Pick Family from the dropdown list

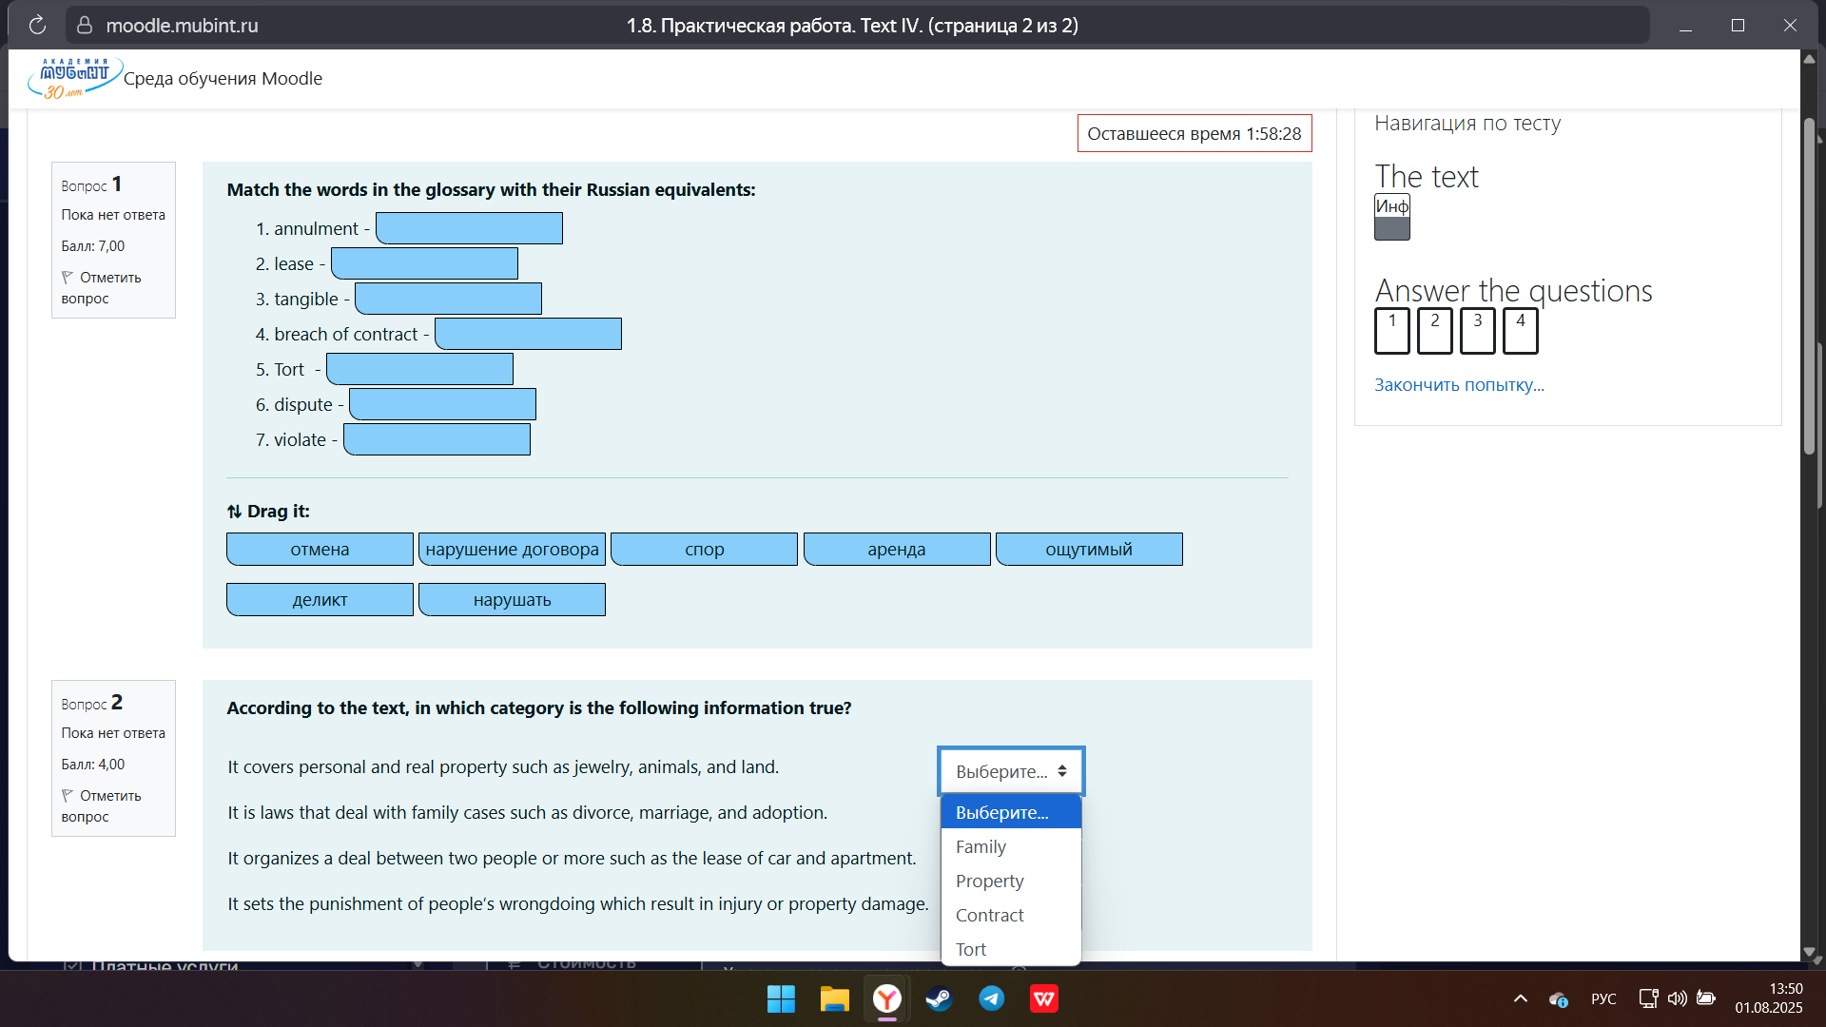(981, 846)
